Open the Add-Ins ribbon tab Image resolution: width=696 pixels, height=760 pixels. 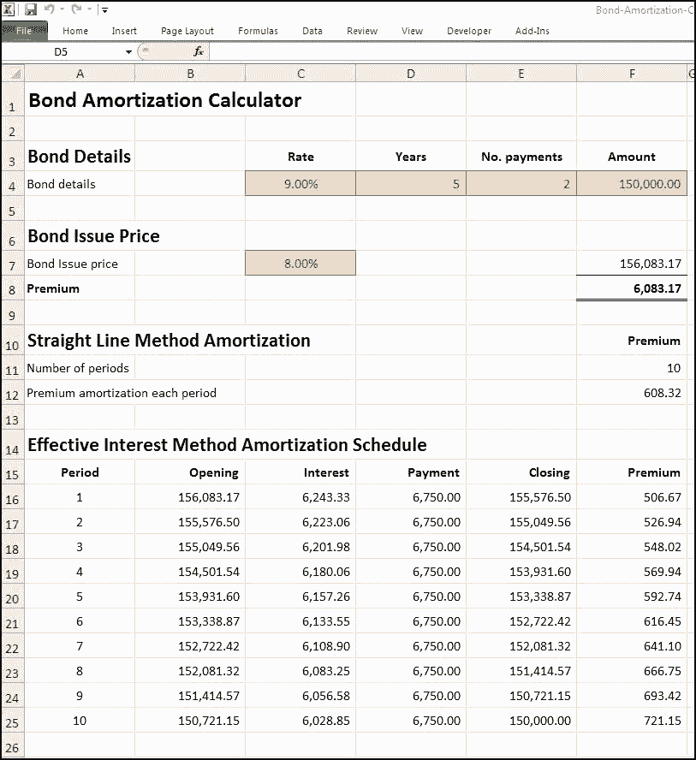click(532, 31)
